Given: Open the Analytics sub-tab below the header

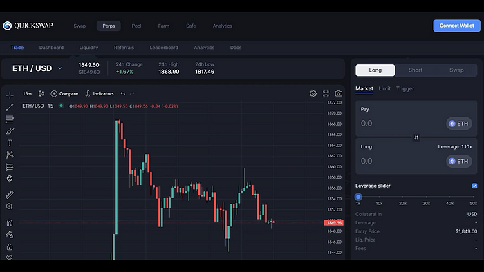Looking at the screenshot, I should click(204, 48).
